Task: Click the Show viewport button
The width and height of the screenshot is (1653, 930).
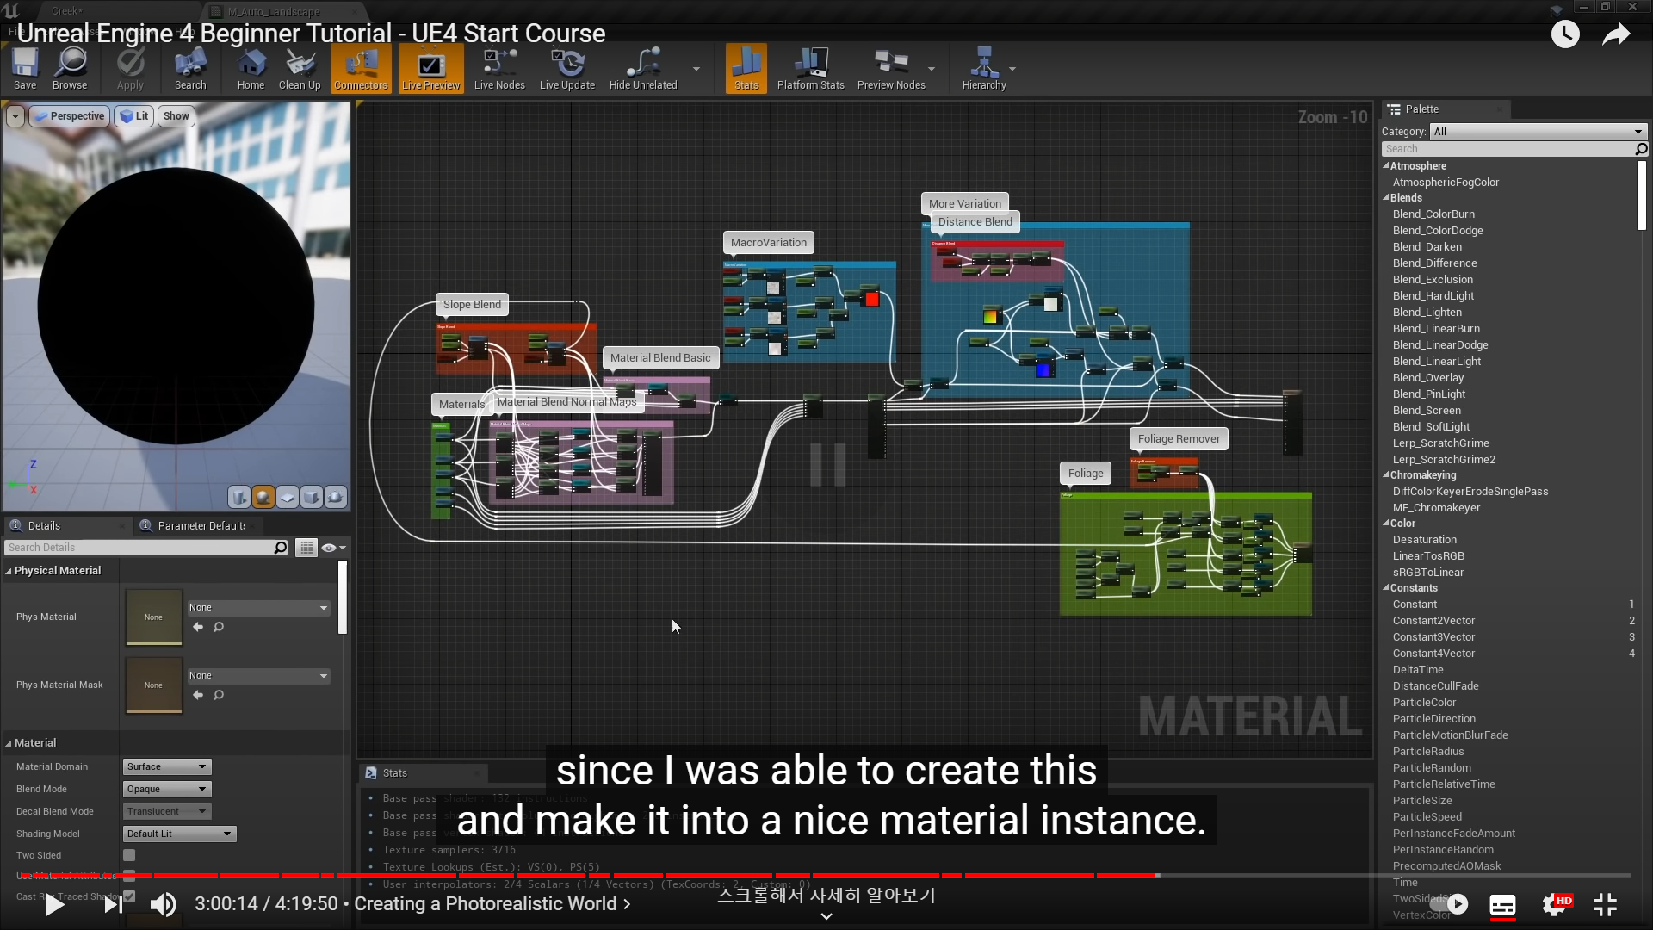Action: pyautogui.click(x=176, y=116)
